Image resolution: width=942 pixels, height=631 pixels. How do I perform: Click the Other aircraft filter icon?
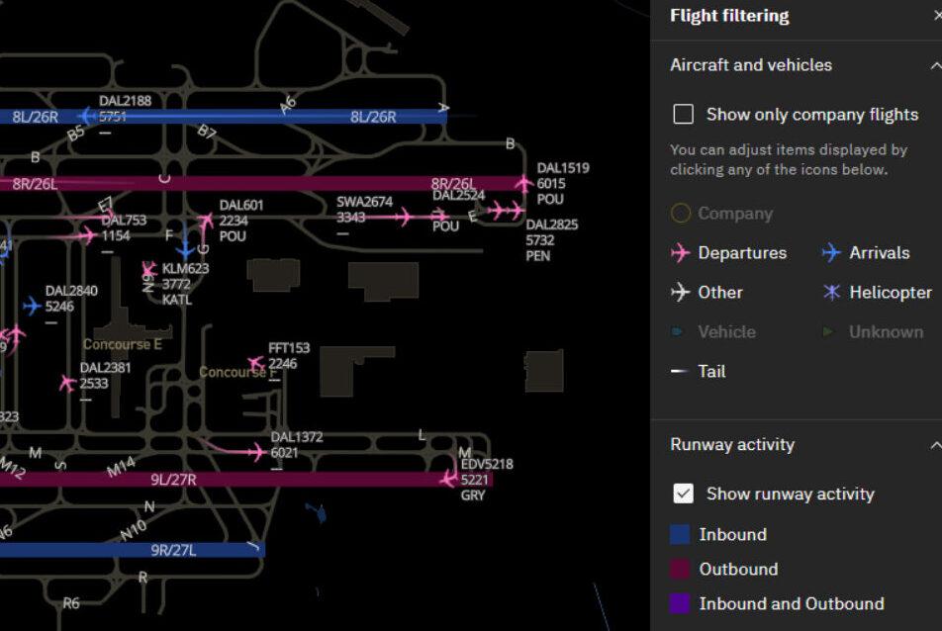tap(680, 292)
